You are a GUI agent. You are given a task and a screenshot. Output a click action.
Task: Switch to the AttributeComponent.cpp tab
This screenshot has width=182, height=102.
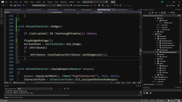(13, 10)
